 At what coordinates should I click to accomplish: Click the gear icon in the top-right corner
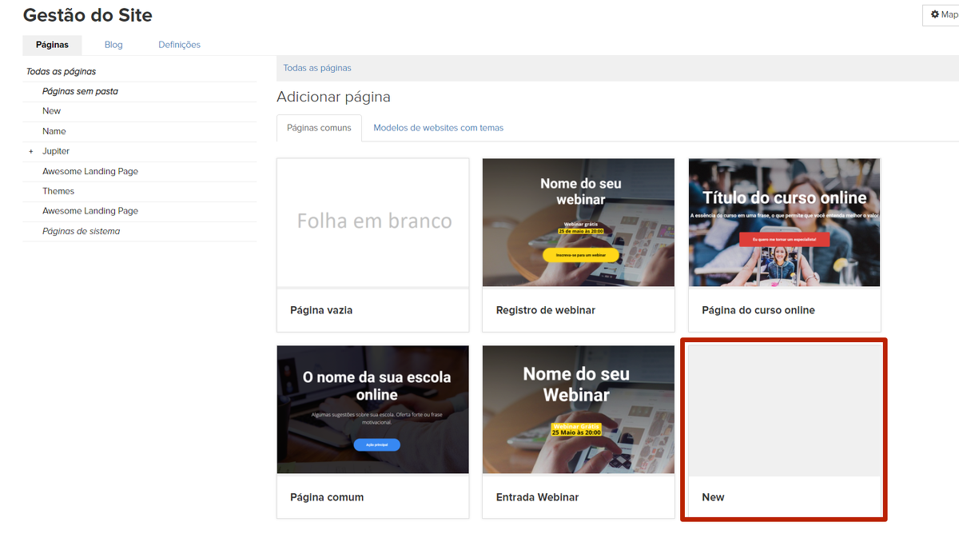coord(935,14)
